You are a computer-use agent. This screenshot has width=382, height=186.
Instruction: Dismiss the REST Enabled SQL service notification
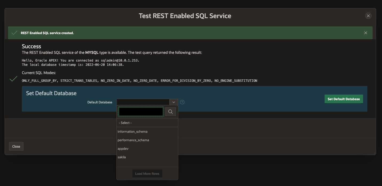point(365,33)
